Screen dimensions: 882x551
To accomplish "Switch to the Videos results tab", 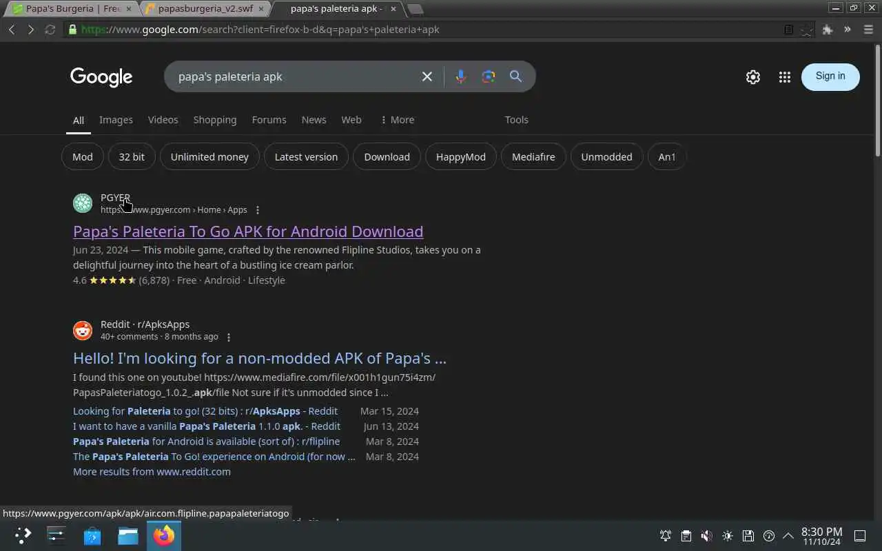I will tap(163, 120).
